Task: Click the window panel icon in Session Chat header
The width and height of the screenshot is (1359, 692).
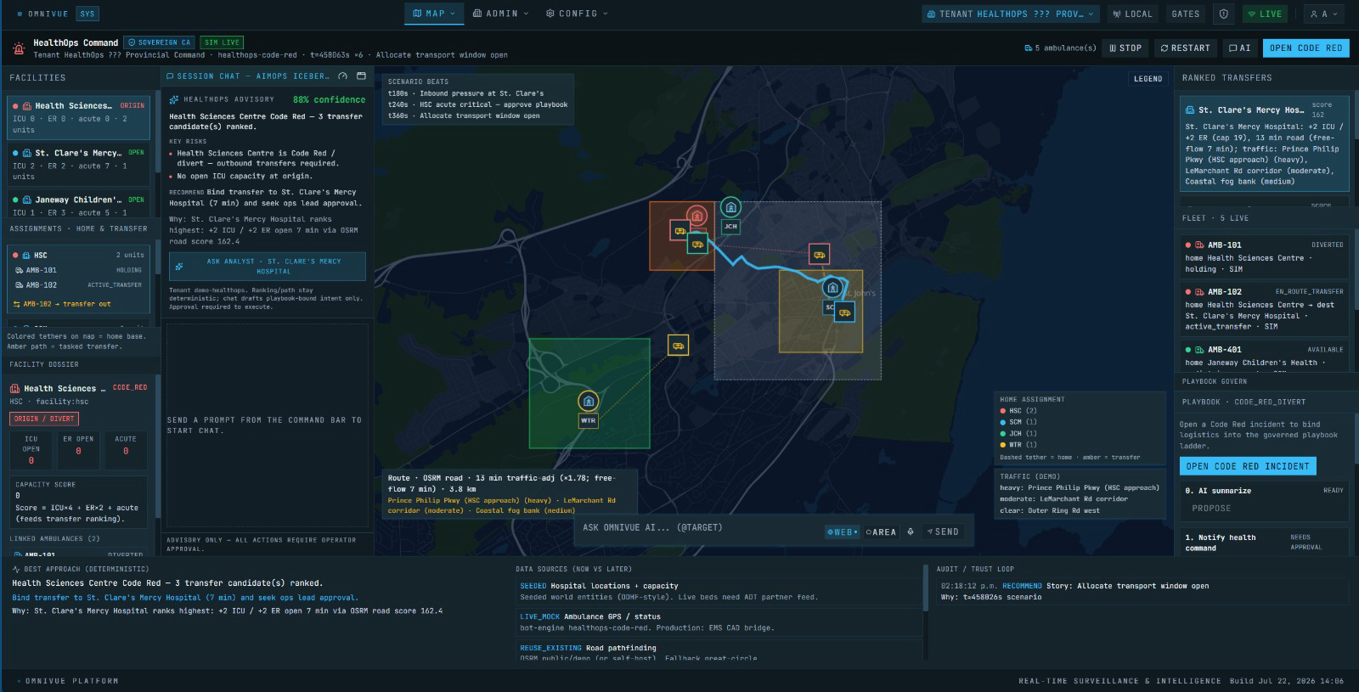Action: coord(361,76)
